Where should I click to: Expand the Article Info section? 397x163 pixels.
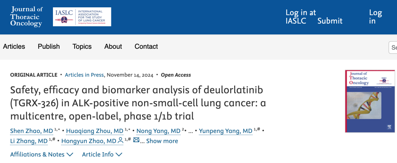tap(102, 154)
